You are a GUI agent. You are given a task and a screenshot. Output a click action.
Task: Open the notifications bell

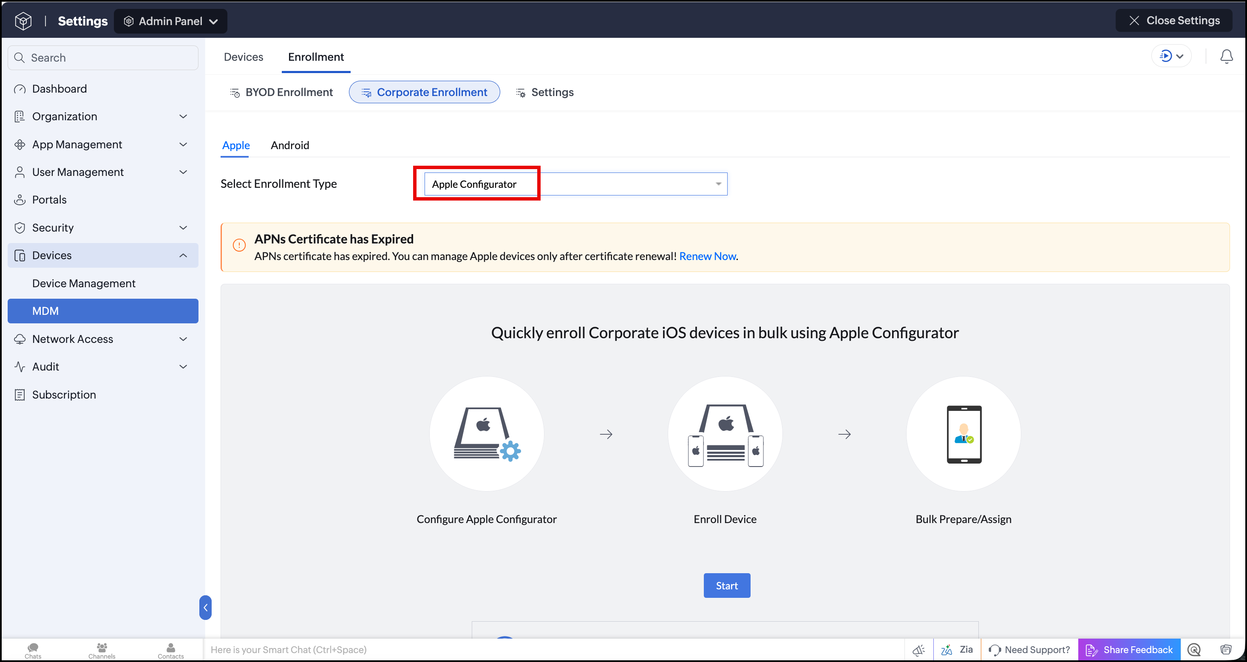tap(1226, 57)
